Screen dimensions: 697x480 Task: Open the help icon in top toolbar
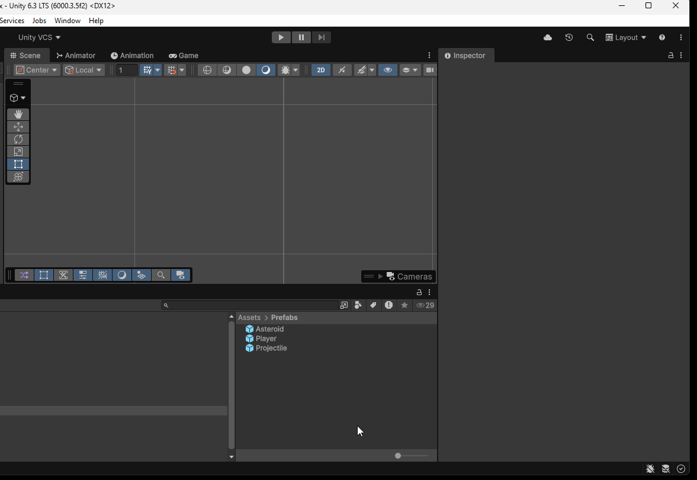click(662, 37)
